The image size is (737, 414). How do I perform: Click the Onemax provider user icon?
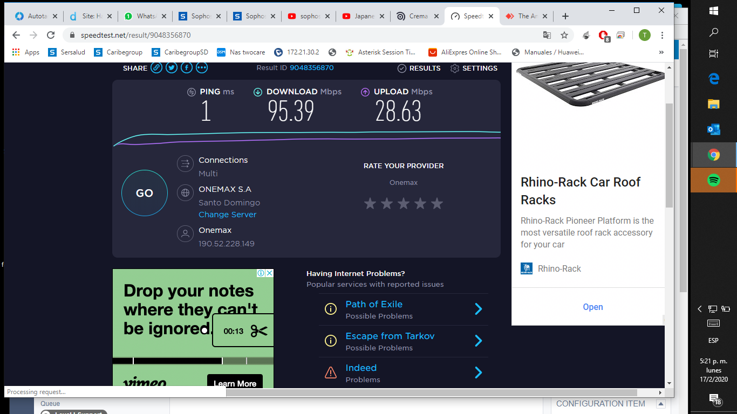(x=185, y=234)
